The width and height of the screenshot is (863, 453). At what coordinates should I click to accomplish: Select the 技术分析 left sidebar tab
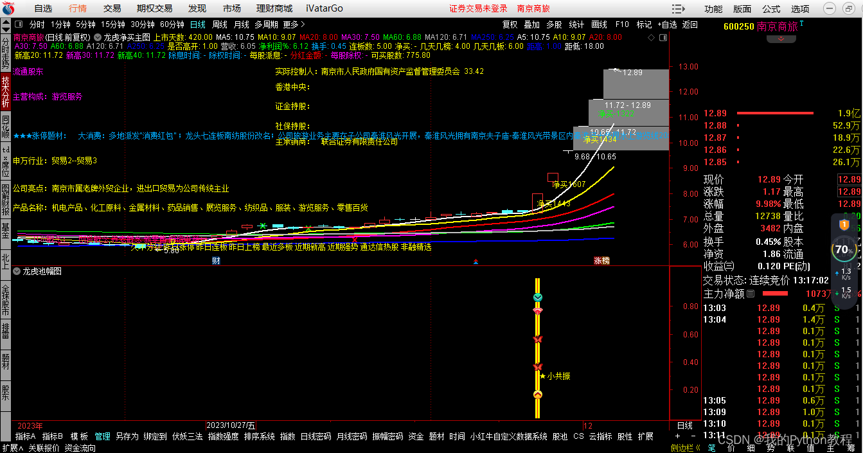pyautogui.click(x=5, y=91)
